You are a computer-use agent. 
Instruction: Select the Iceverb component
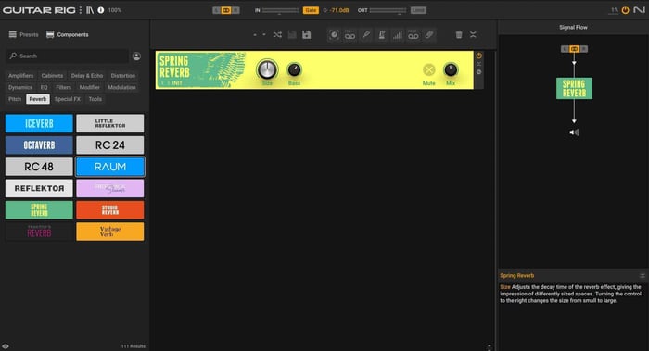tap(39, 123)
